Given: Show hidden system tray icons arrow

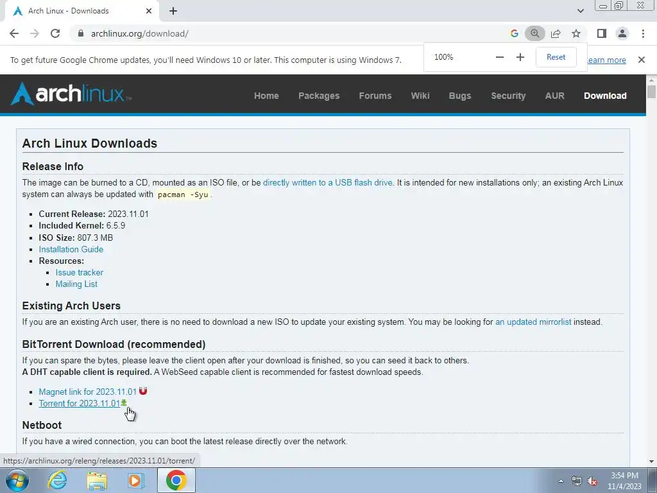Looking at the screenshot, I should [561, 481].
